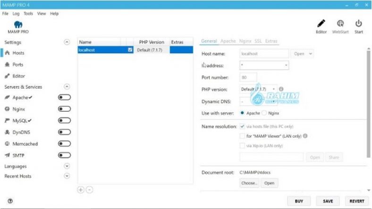Image resolution: width=372 pixels, height=209 pixels.
Task: Click info icon beside MAMP Viewer option
Action: point(305,136)
